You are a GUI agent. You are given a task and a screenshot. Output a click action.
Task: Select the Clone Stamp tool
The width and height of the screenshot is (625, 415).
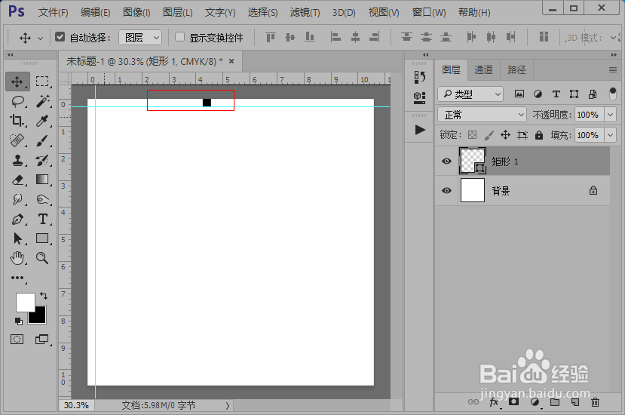[x=17, y=160]
